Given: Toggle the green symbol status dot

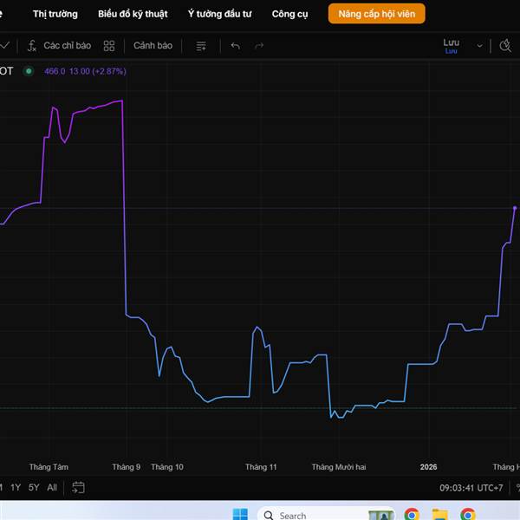Looking at the screenshot, I should [x=29, y=71].
